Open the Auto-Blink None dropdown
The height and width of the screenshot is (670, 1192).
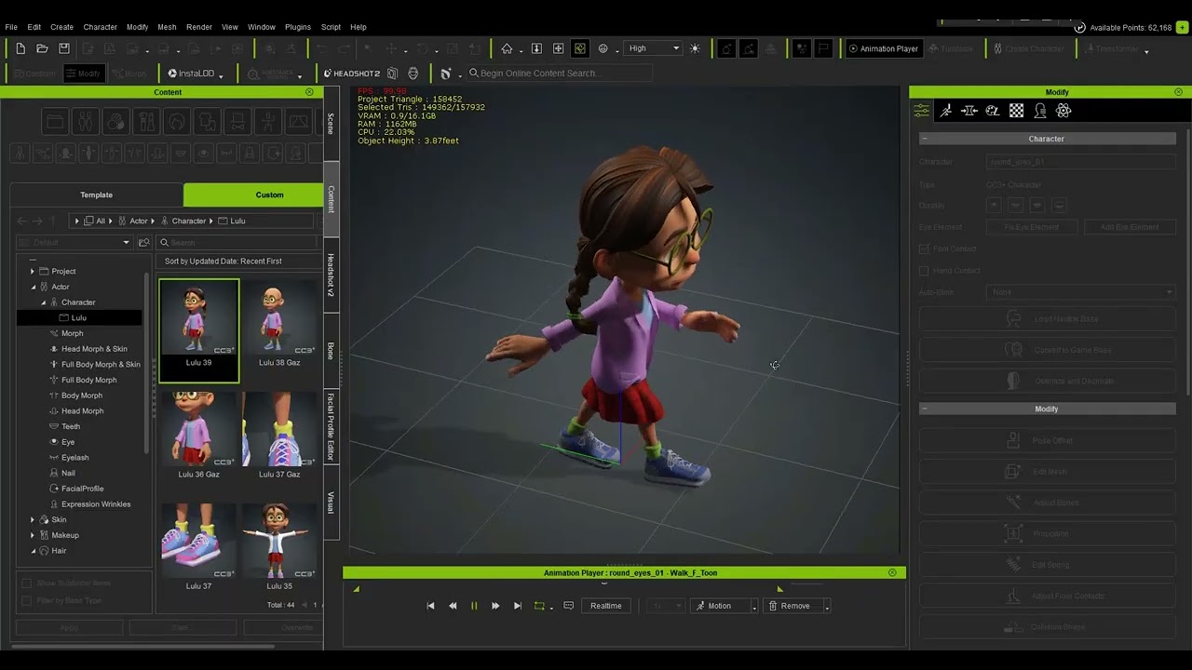pos(1080,292)
